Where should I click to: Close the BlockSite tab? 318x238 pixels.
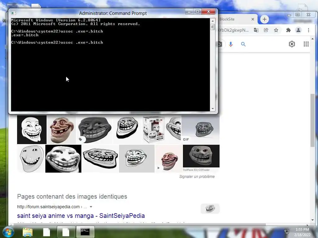click(253, 19)
